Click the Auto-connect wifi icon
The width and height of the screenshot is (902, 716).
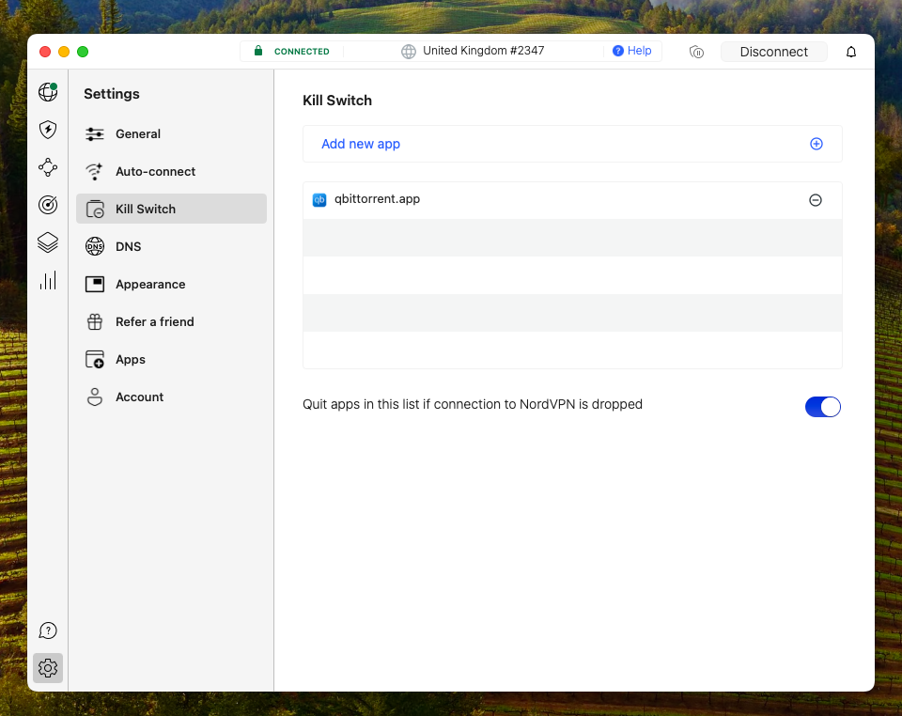click(95, 171)
